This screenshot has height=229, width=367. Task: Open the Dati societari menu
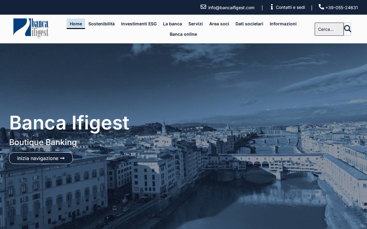[249, 24]
